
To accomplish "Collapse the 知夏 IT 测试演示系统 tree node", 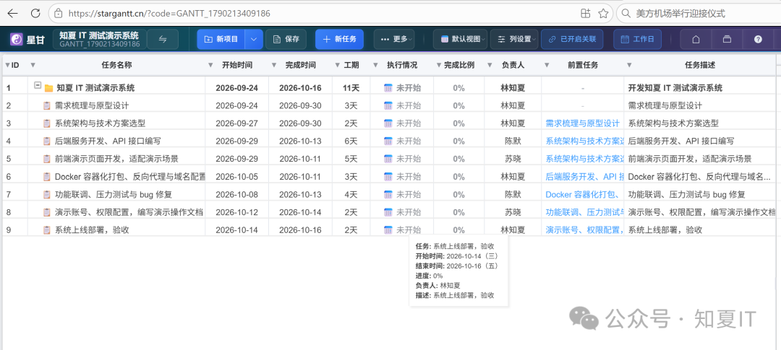I will click(x=38, y=85).
